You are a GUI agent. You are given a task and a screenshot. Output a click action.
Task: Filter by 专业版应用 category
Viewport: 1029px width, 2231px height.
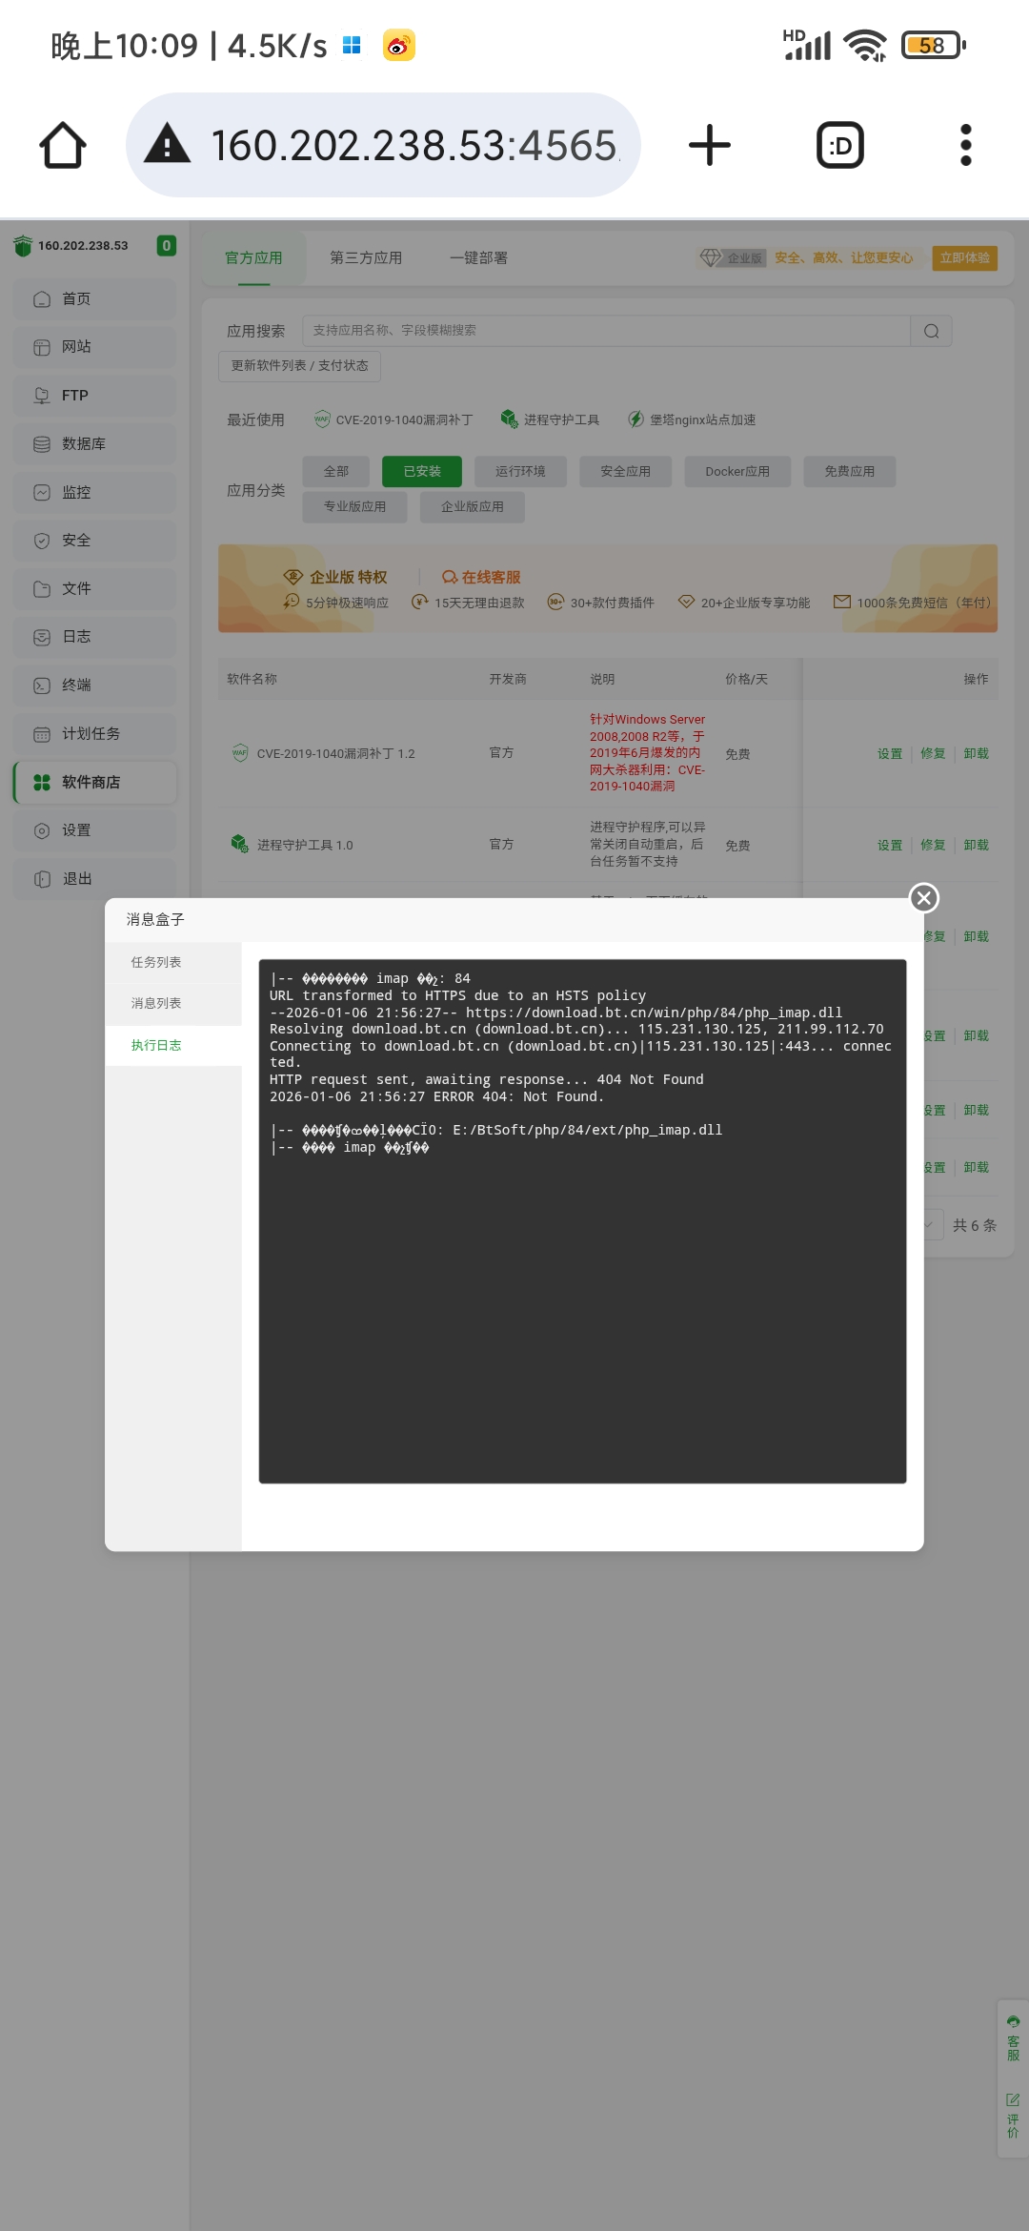coord(354,507)
